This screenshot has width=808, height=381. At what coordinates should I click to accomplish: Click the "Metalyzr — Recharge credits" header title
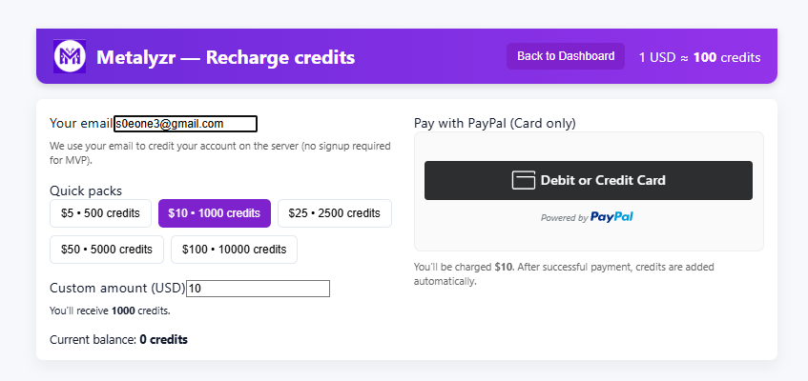point(225,57)
